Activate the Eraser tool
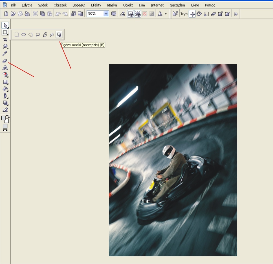273x264 pixels. [x=5, y=61]
